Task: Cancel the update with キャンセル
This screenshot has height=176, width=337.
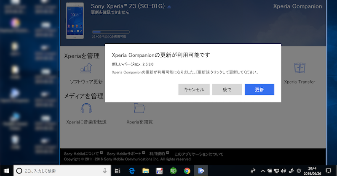Action: (x=194, y=89)
